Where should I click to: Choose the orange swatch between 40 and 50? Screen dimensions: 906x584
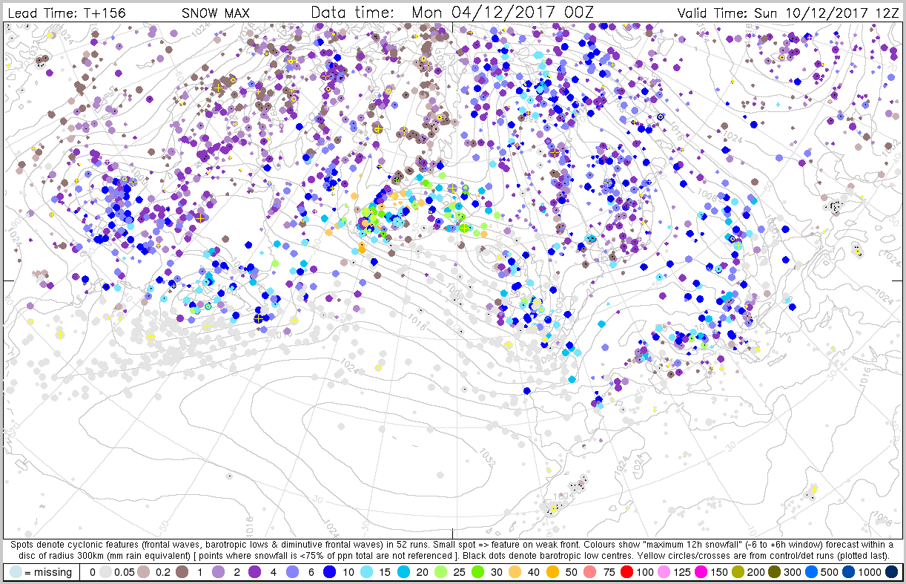[552, 572]
